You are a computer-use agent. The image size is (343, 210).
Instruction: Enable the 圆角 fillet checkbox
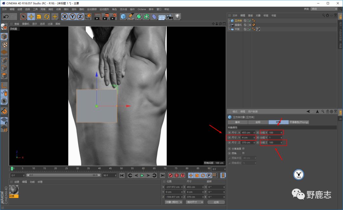click(243, 153)
